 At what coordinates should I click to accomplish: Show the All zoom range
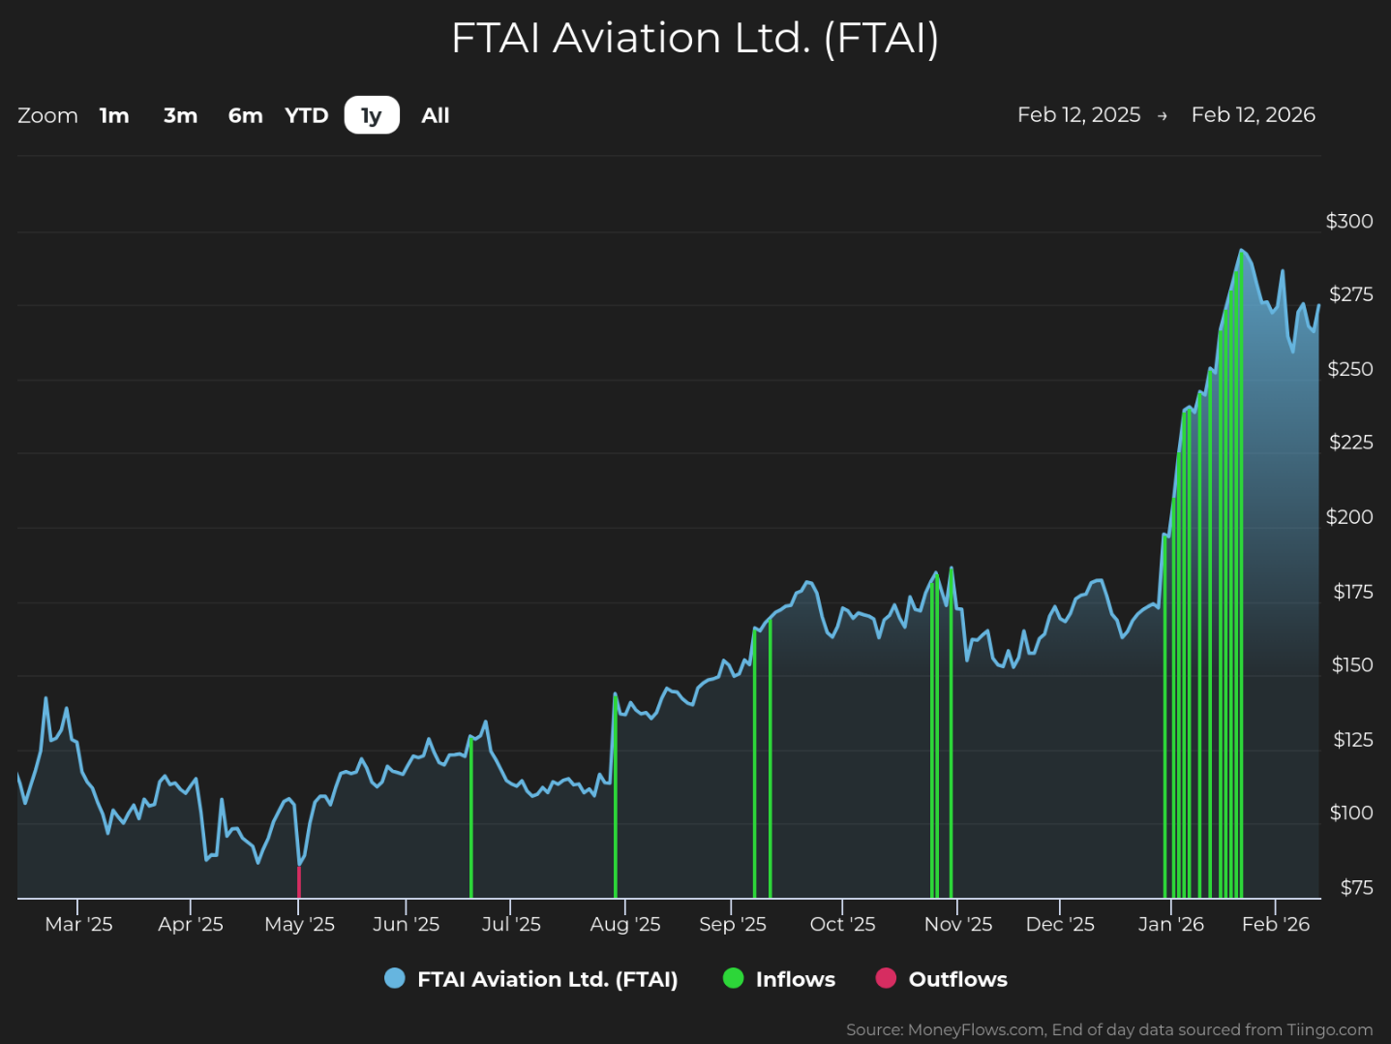[x=436, y=115]
